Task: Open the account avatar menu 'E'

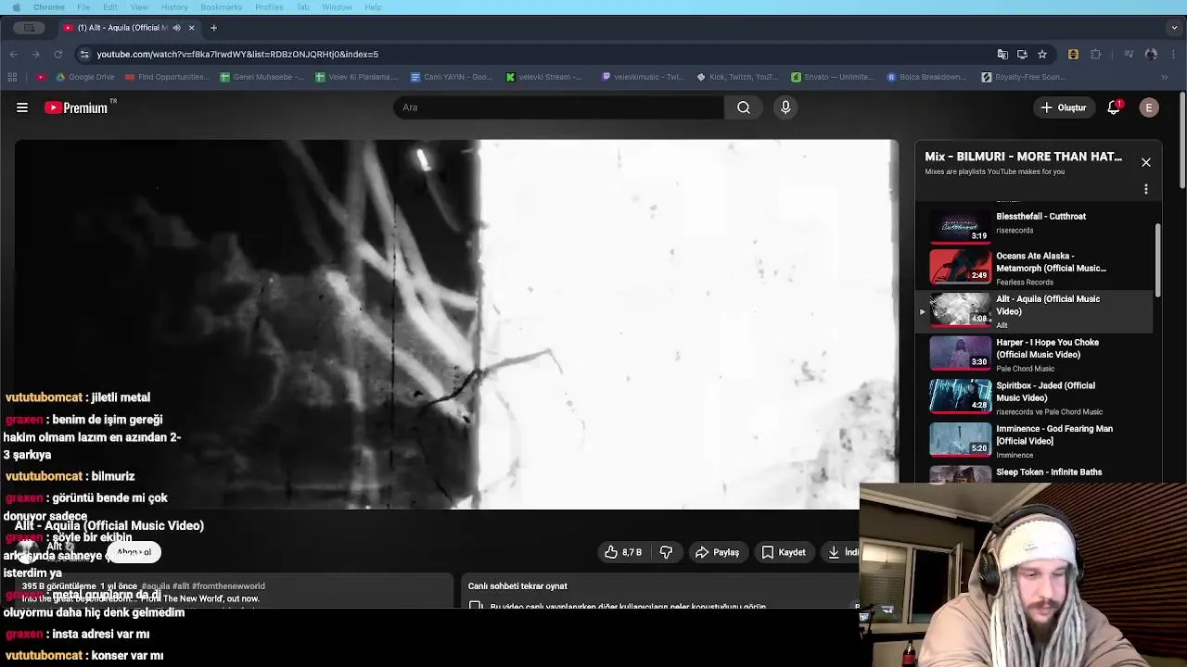Action: (1149, 107)
